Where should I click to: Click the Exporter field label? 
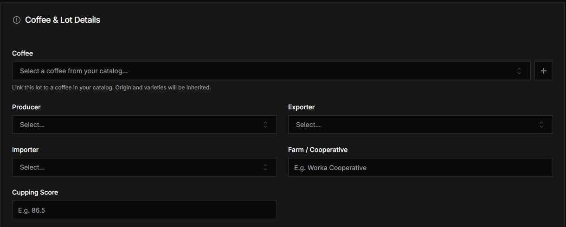point(302,107)
